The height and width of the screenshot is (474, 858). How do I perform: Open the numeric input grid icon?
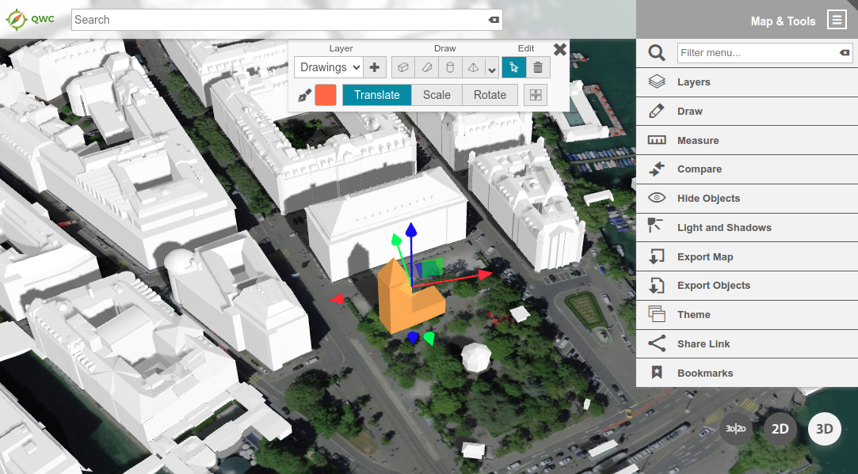coord(536,94)
